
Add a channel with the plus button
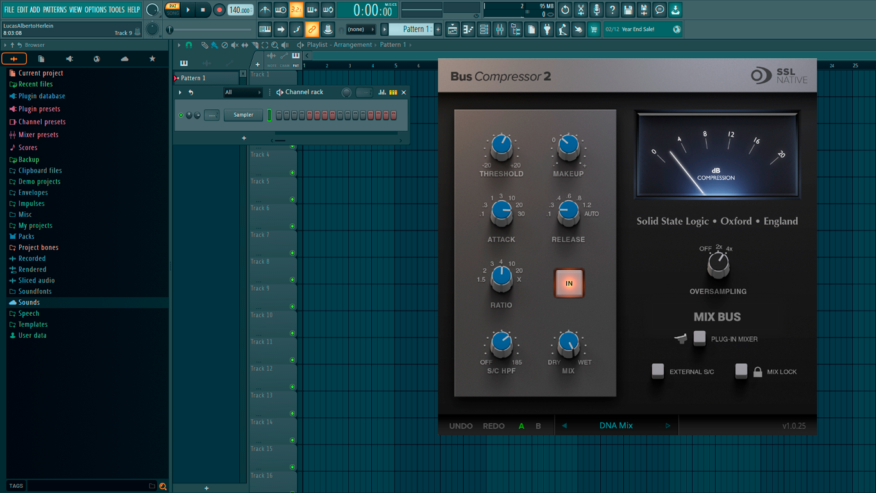(x=244, y=138)
